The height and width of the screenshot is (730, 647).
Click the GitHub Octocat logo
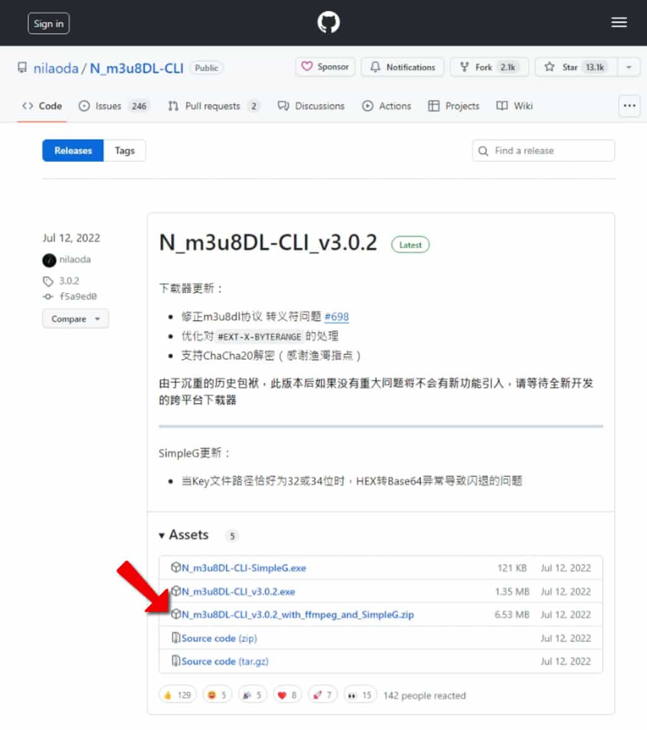(x=328, y=22)
